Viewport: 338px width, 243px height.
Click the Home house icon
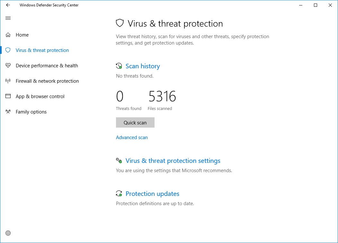8,35
